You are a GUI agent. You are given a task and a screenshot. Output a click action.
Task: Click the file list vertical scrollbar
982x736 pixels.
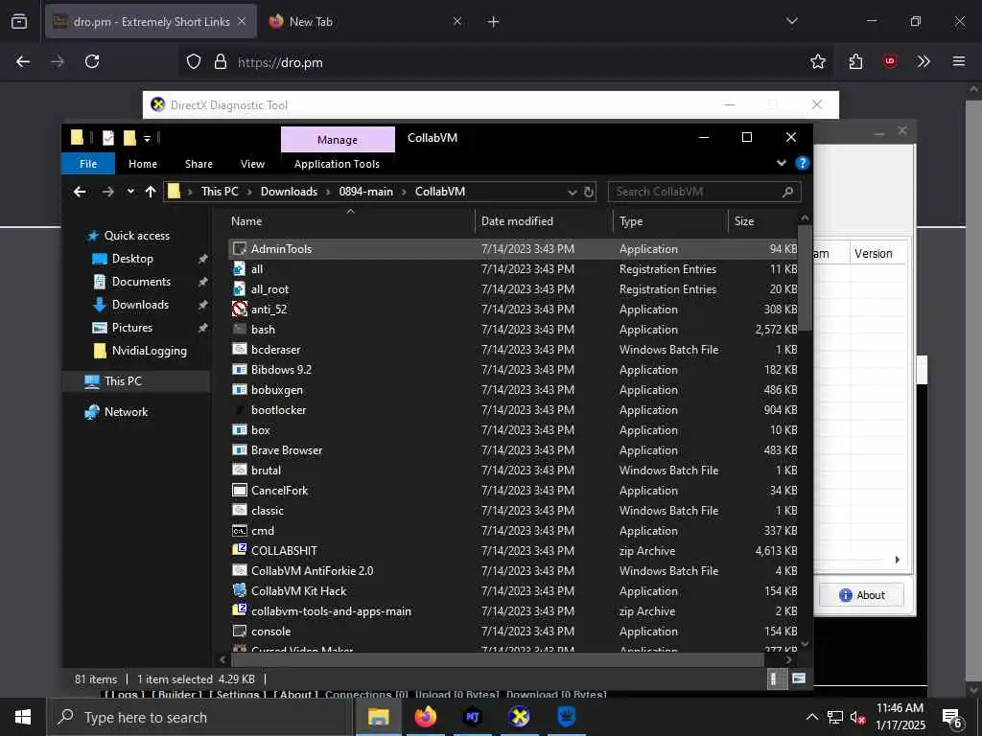805,279
